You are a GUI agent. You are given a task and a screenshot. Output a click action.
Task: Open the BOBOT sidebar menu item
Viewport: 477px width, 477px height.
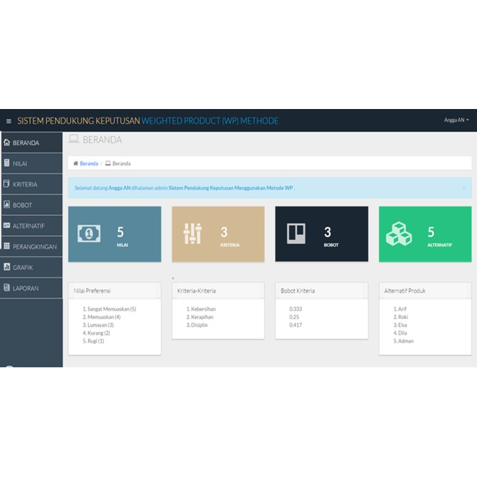tap(31, 204)
